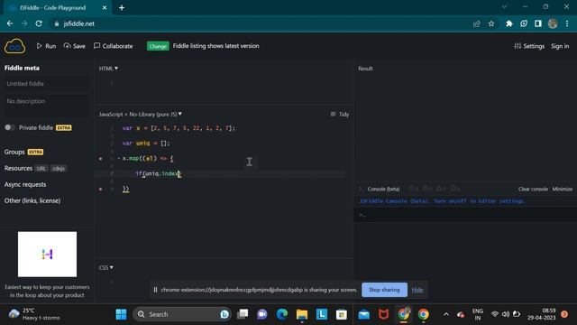Screen dimensions: 577x325
Task: Click the sidebar advertisement thumbnail
Action: tap(48, 254)
